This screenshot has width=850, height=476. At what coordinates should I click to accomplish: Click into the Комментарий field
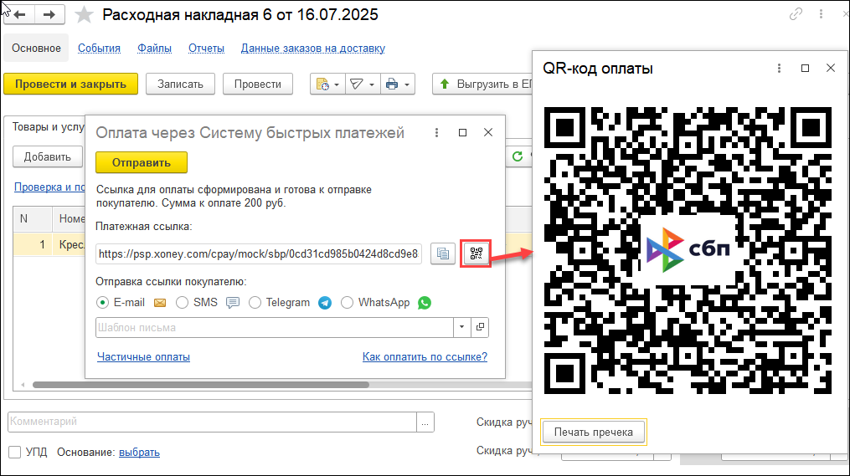[212, 422]
